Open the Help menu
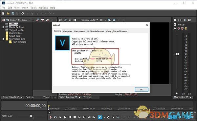Screen dimensions: 197x121 pos(53,8)
